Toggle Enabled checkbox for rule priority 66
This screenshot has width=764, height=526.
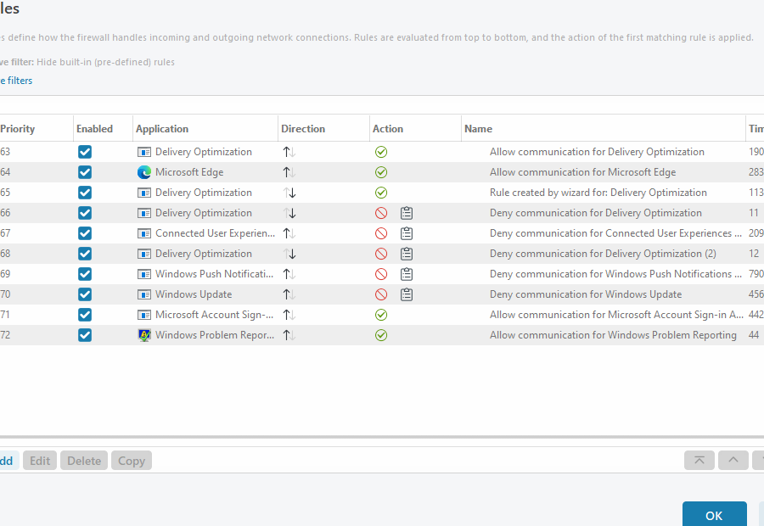pyautogui.click(x=85, y=213)
